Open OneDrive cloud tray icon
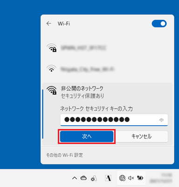The image size is (179, 187). pos(83,178)
